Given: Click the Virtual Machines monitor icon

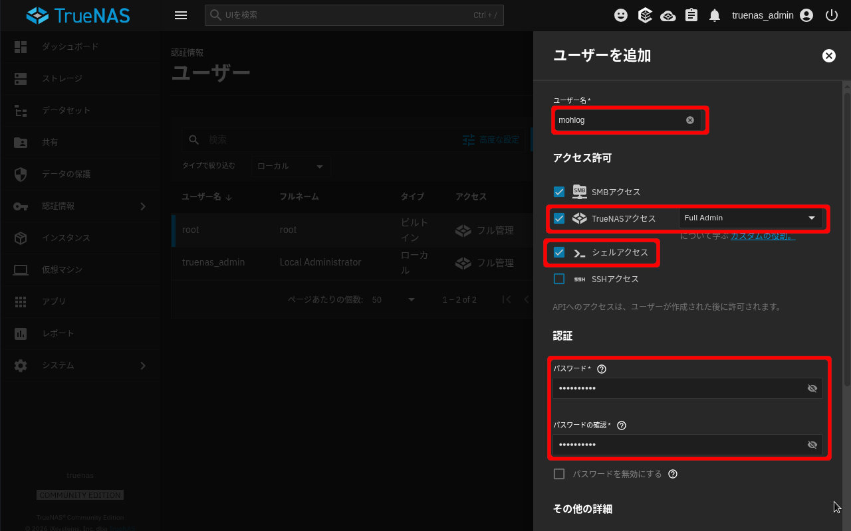Looking at the screenshot, I should pos(21,270).
